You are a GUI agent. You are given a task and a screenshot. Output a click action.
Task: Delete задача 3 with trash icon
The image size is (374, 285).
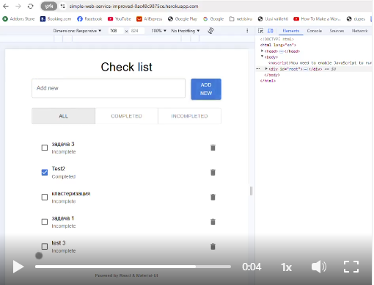pos(213,148)
